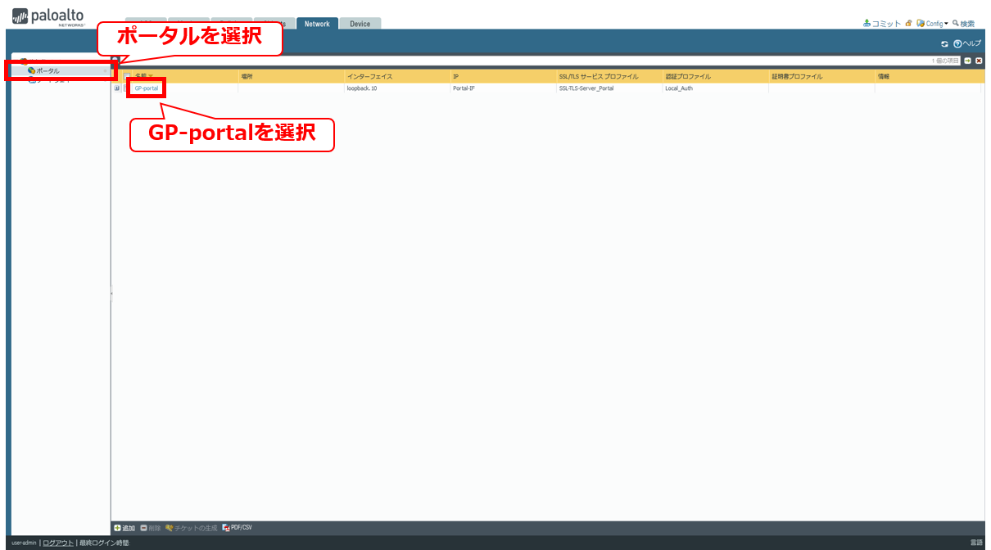Screen dimensions: 991x550
Task: Click the 情報 column header
Action: point(928,76)
